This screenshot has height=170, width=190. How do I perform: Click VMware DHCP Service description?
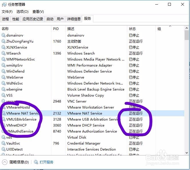click(x=86, y=125)
